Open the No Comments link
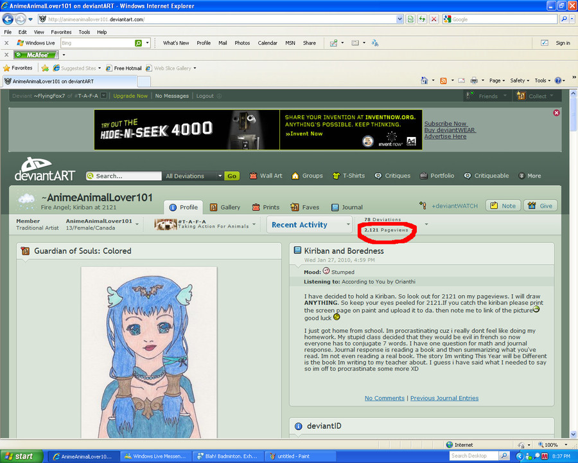 (385, 398)
